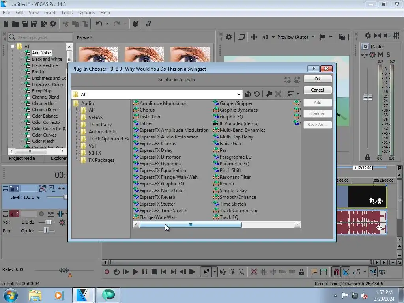
Task: Open the Insert menu
Action: (50, 12)
